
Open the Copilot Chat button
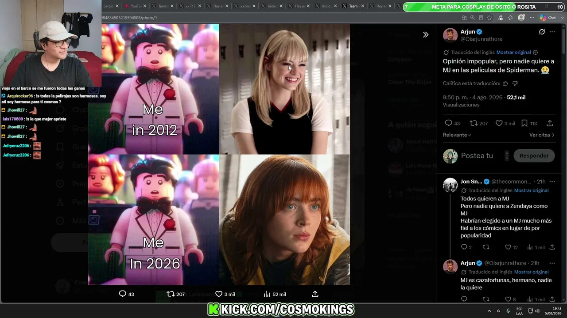coord(548,18)
